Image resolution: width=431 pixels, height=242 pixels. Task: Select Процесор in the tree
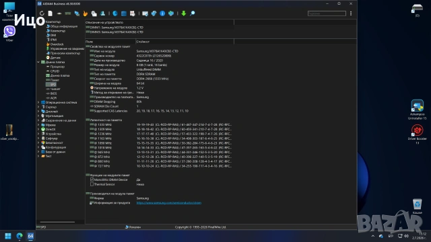pos(55,67)
